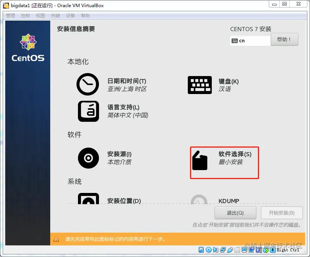
Task: Click the 亚洲/上海 时区 text
Action: 127,89
